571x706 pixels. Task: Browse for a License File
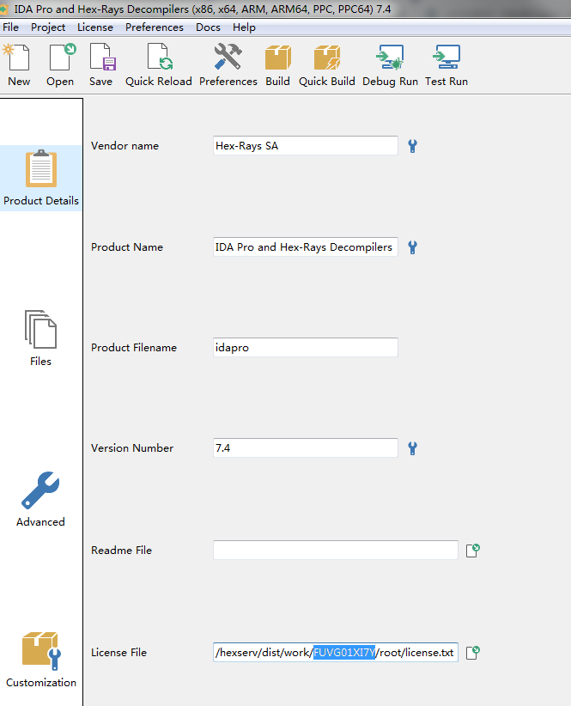pyautogui.click(x=473, y=653)
